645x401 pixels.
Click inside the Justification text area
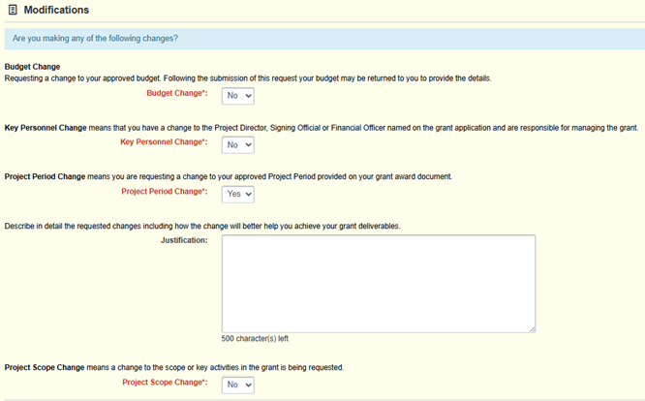(379, 284)
